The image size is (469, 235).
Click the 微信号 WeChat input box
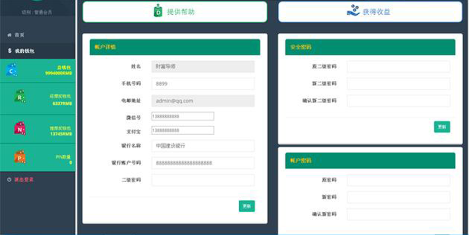click(x=183, y=116)
